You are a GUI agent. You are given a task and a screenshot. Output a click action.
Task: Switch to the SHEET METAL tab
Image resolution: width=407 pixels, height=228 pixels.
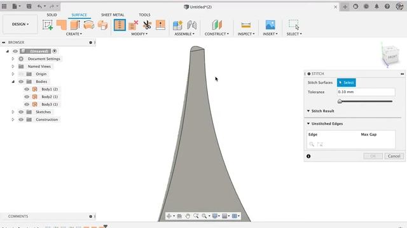pos(113,15)
